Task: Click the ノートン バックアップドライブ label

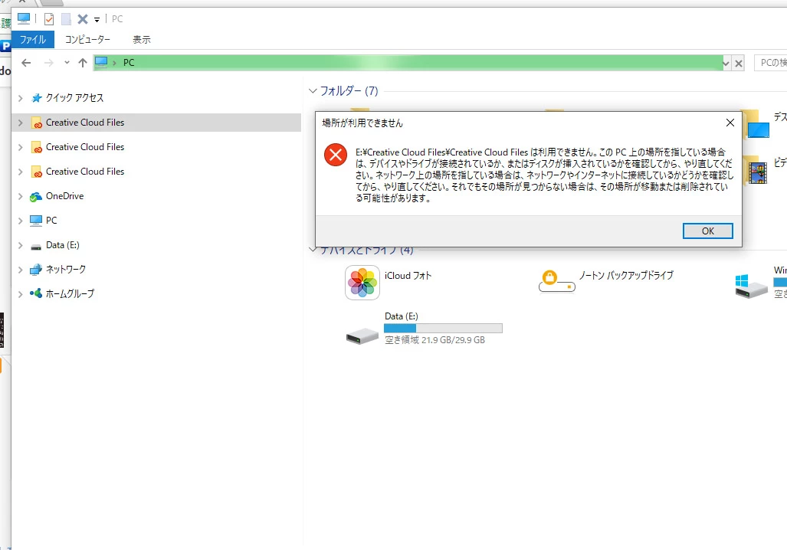Action: (626, 275)
